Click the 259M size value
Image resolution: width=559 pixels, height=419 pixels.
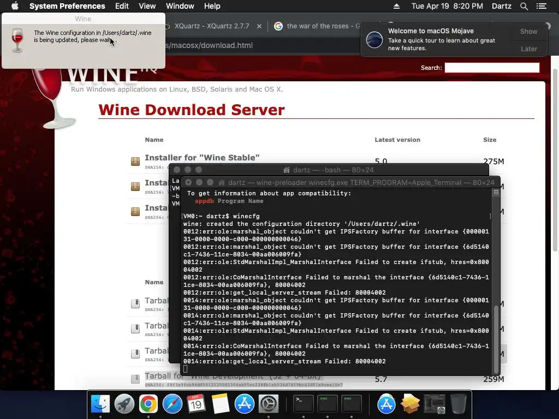click(x=493, y=379)
